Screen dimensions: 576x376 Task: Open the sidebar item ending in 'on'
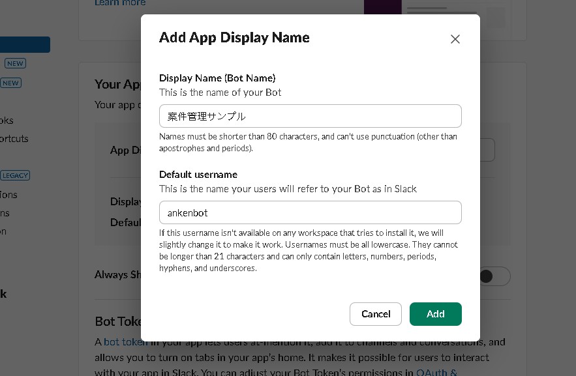[3, 231]
